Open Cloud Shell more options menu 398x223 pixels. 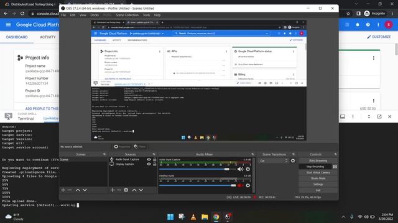[353, 116]
